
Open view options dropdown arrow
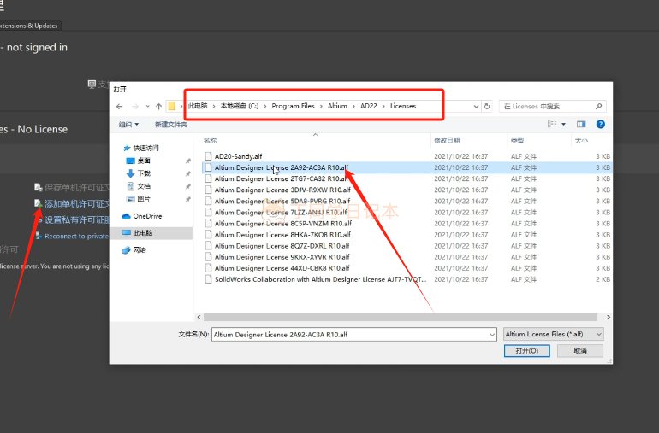click(x=564, y=124)
